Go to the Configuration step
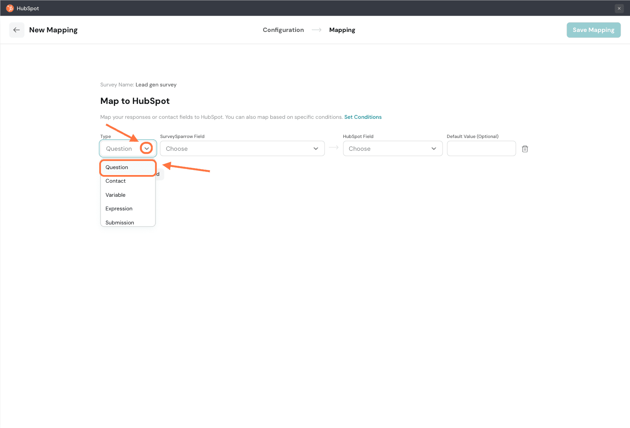The width and height of the screenshot is (630, 428). (283, 30)
